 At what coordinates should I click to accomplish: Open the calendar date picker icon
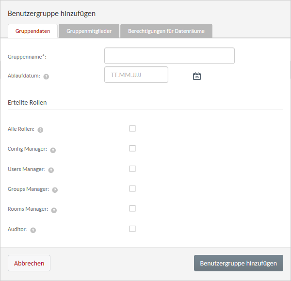coord(197,76)
